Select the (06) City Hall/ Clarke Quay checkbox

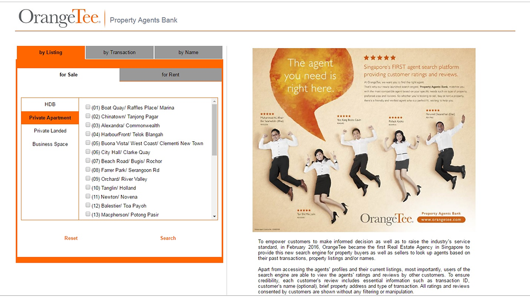(88, 151)
